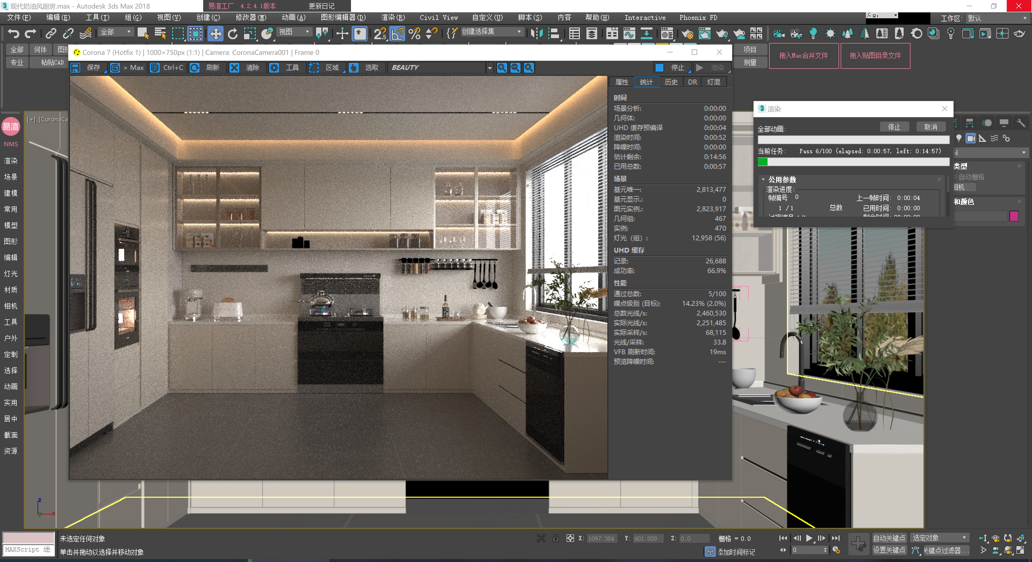The image size is (1032, 562).
Task: Activate the Select and Scale tool
Action: point(250,33)
